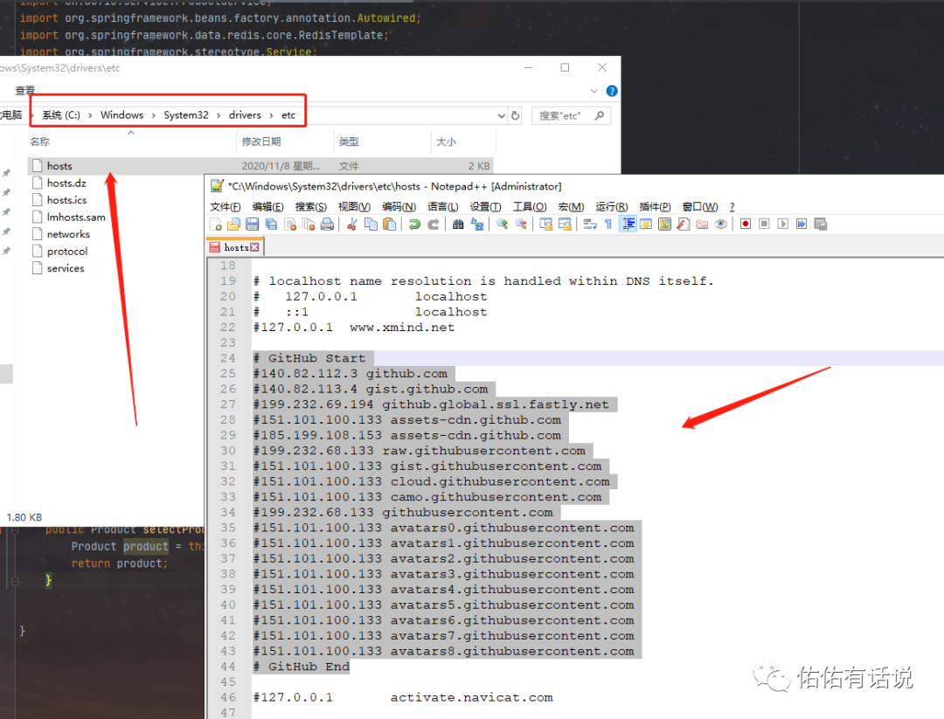This screenshot has height=719, width=944.
Task: Toggle the Monitoring eye icon
Action: tap(720, 225)
